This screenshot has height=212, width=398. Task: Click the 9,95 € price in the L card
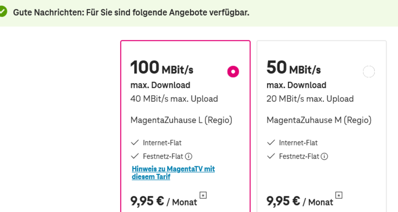[147, 201]
